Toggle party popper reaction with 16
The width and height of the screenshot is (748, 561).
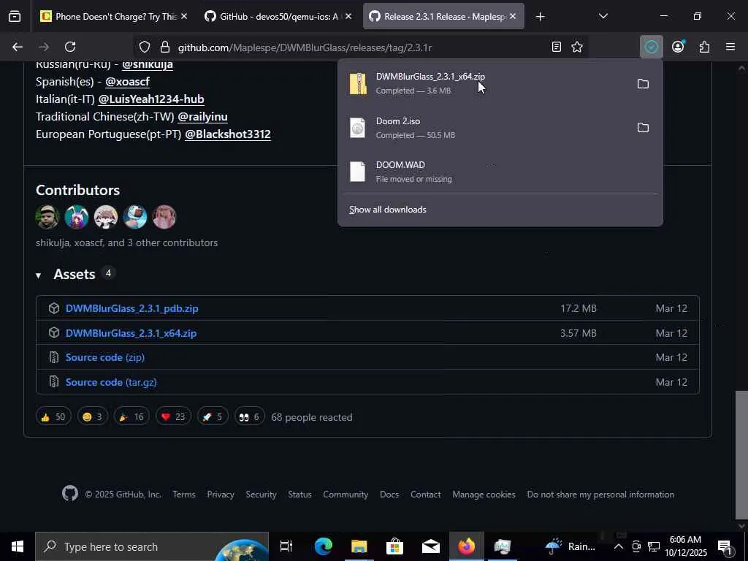point(131,417)
